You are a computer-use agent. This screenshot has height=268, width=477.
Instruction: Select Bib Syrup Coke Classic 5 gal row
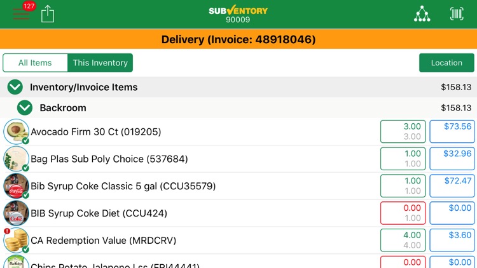coord(238,186)
